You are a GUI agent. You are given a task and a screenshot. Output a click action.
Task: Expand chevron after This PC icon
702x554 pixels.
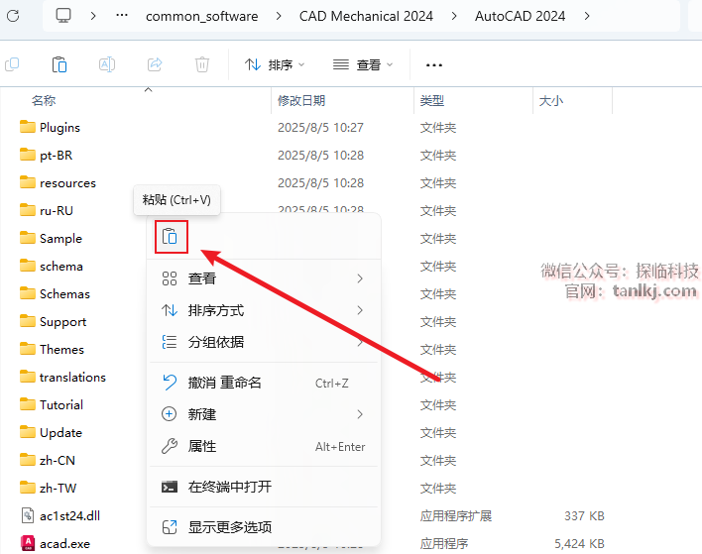pos(93,16)
